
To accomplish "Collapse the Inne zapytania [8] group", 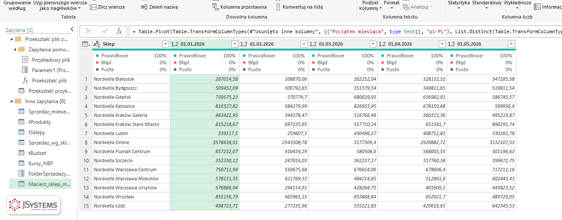I will pyautogui.click(x=10, y=101).
